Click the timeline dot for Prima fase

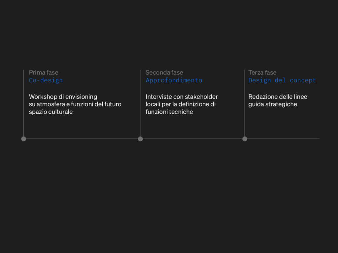23,139
